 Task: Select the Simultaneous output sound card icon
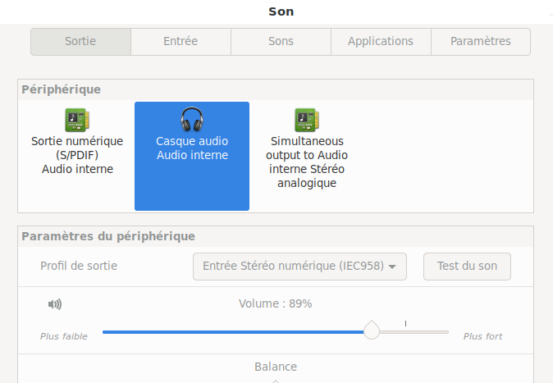pyautogui.click(x=307, y=120)
